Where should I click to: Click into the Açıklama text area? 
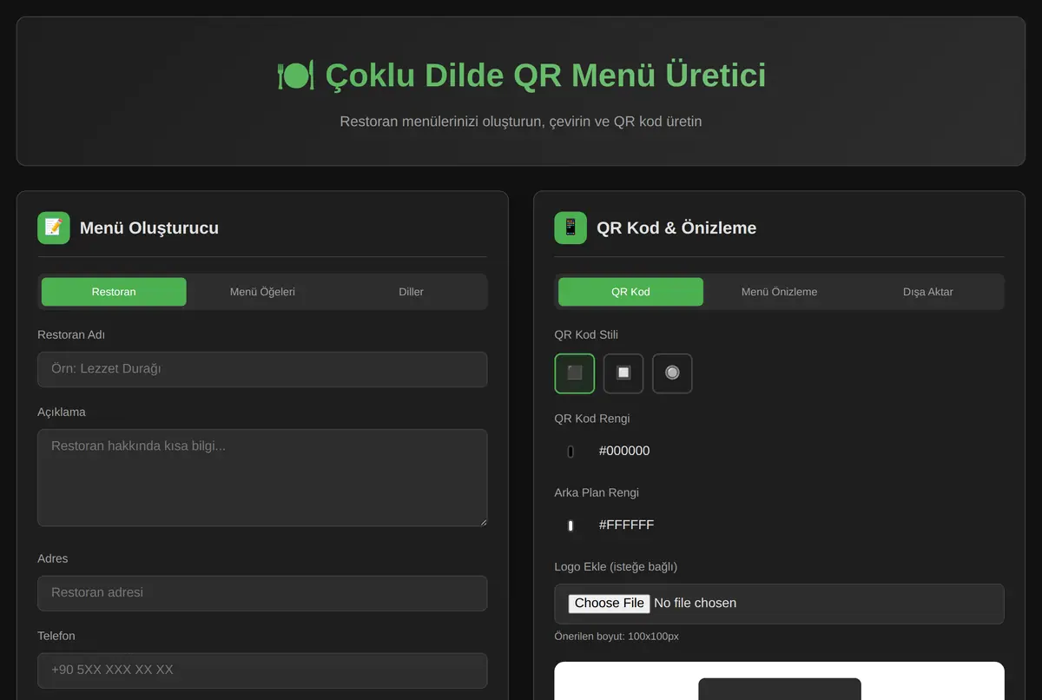262,478
